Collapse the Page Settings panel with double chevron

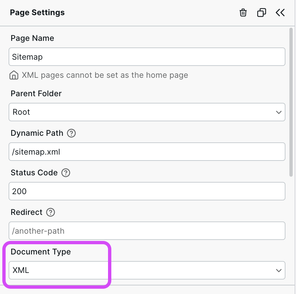[280, 13]
